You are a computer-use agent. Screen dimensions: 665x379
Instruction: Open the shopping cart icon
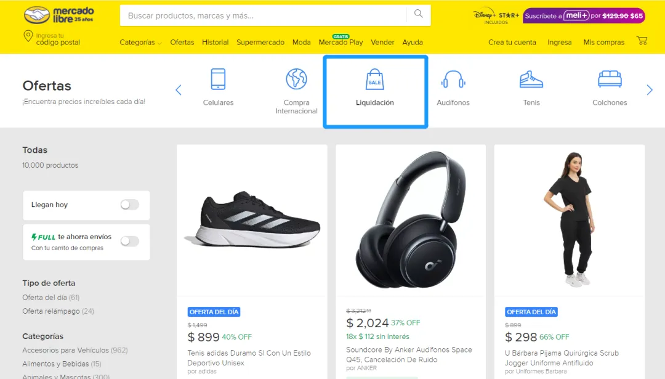pos(642,41)
